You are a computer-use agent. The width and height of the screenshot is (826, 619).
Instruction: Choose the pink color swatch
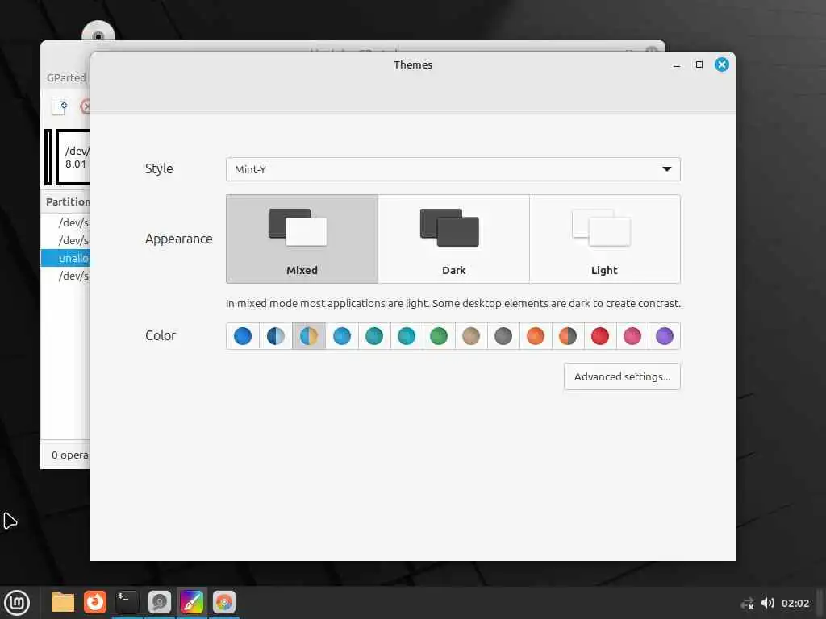pos(632,336)
